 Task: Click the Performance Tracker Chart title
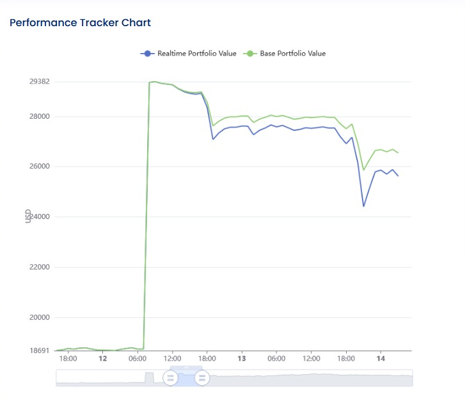[80, 23]
